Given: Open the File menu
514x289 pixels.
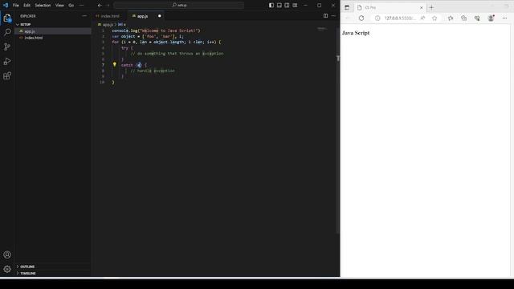Looking at the screenshot, I should (x=16, y=6).
